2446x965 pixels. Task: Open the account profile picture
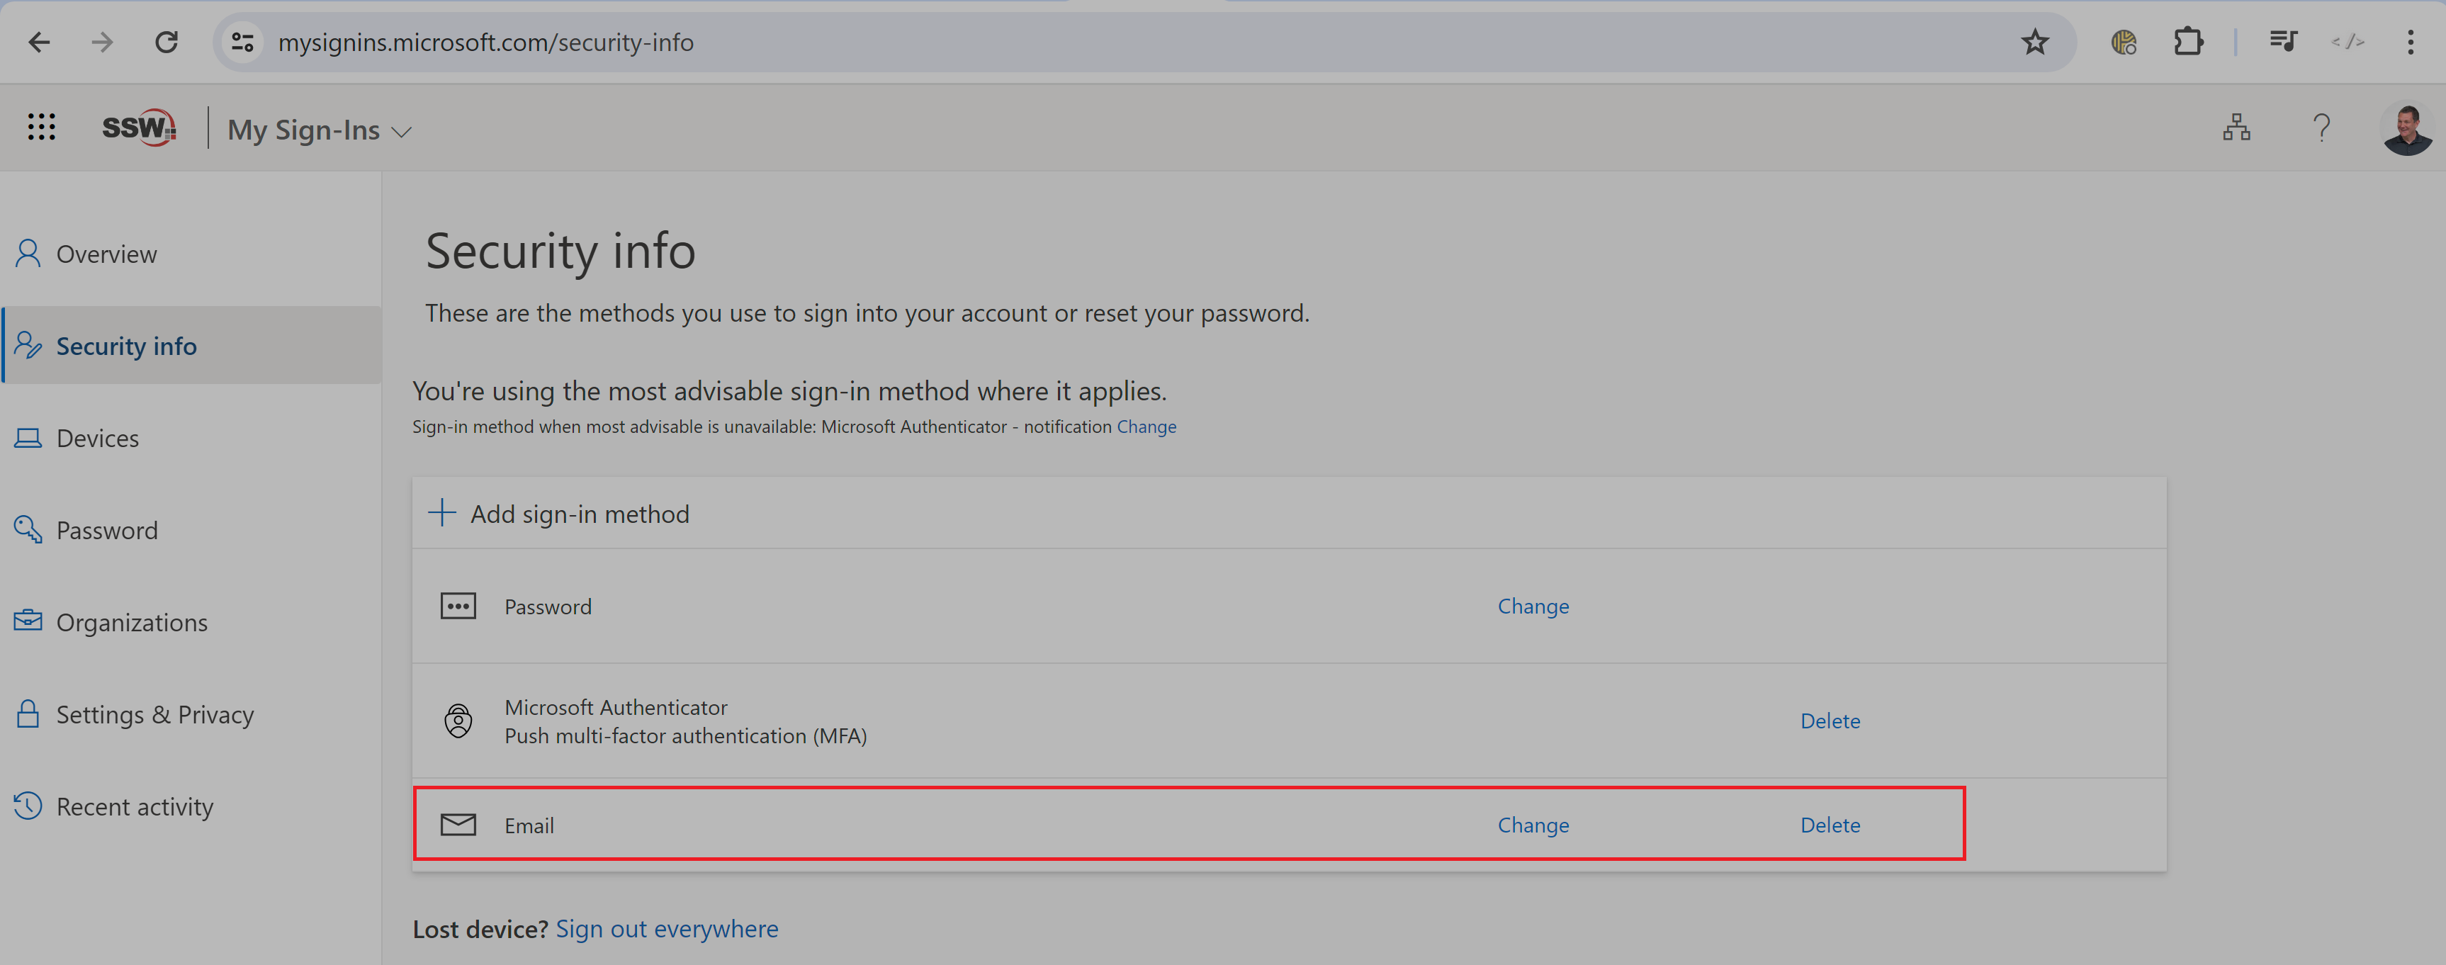[x=2406, y=128]
